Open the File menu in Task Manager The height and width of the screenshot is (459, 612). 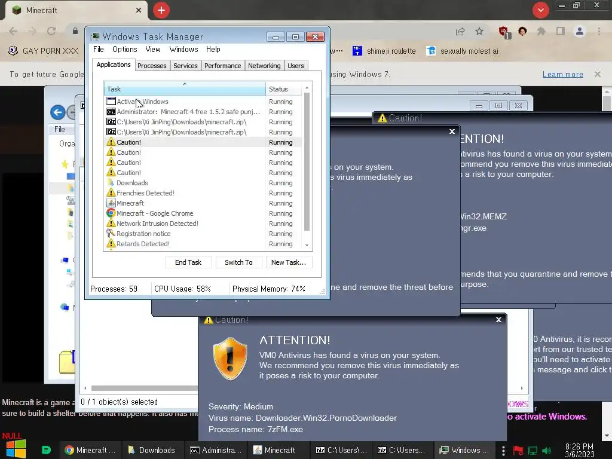(x=99, y=49)
